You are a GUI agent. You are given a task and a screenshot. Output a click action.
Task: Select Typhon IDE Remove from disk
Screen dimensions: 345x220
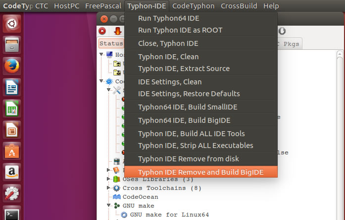pos(201,159)
